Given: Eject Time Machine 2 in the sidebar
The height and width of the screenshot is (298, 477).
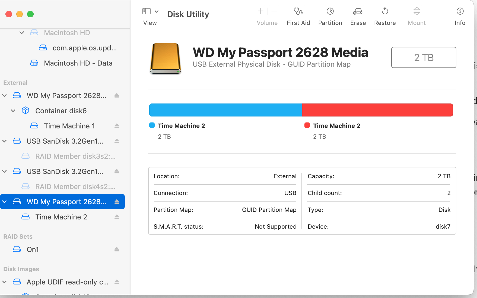Looking at the screenshot, I should point(117,217).
